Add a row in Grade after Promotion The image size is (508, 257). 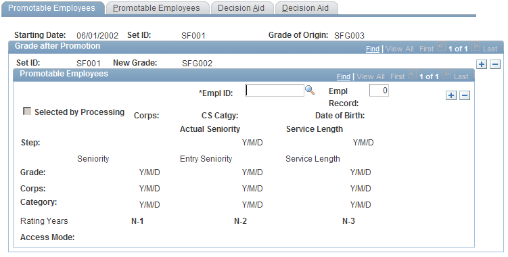click(482, 64)
